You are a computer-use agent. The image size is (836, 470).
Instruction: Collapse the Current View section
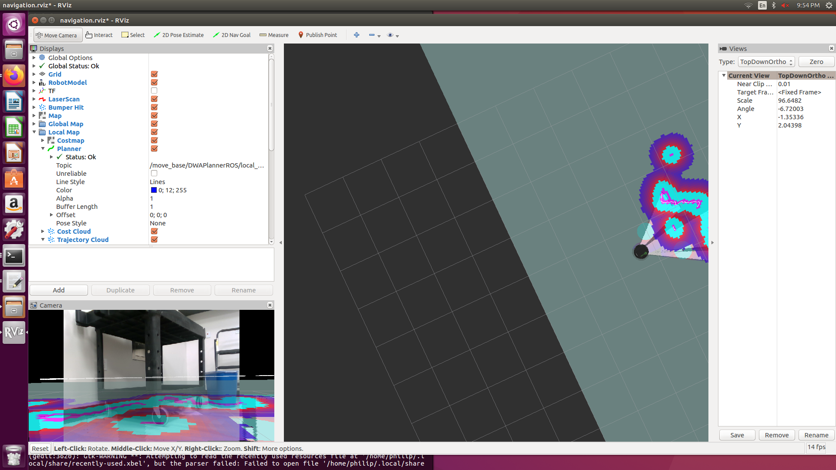coord(724,76)
